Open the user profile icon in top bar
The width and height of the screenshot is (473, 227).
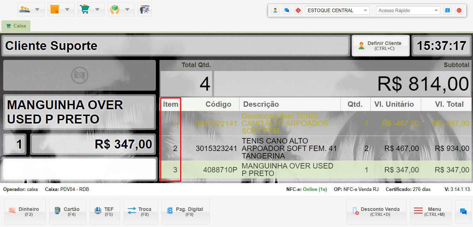(x=275, y=10)
